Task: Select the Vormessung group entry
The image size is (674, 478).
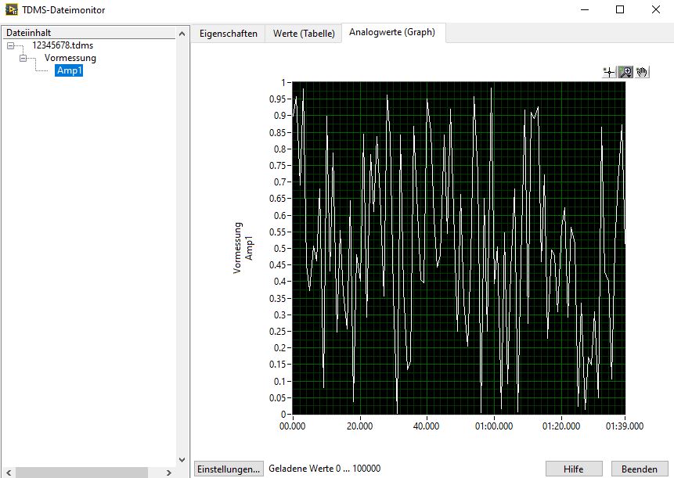Action: click(70, 58)
